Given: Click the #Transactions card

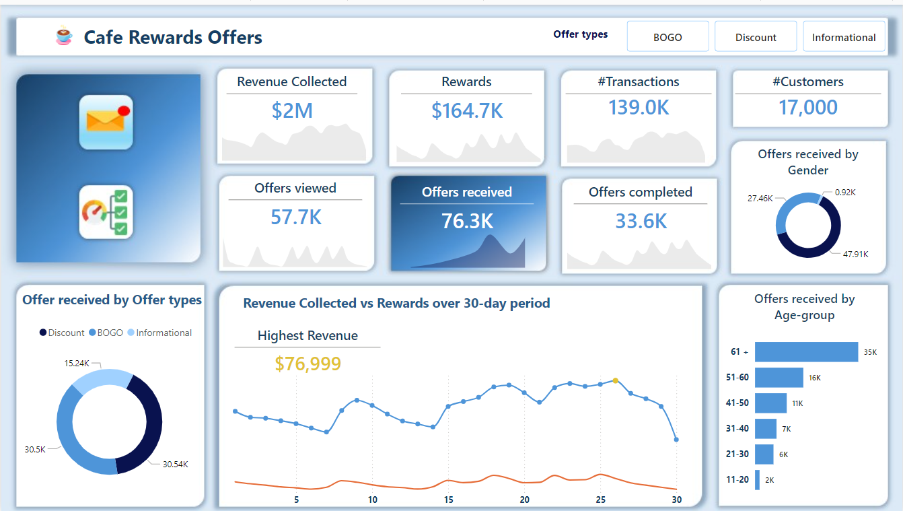Looking at the screenshot, I should tap(638, 116).
